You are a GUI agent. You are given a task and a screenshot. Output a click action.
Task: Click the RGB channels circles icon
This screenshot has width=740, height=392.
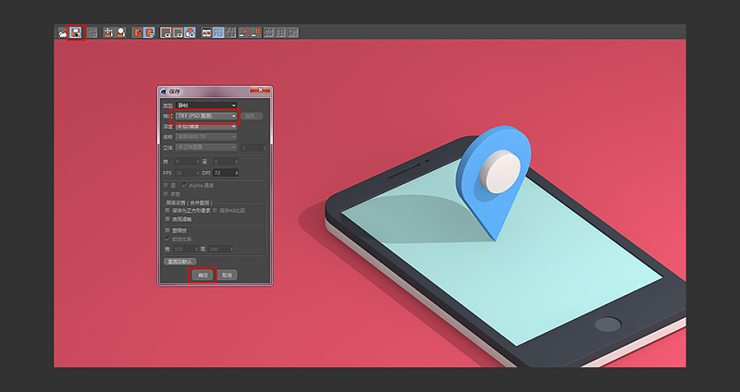tap(191, 32)
